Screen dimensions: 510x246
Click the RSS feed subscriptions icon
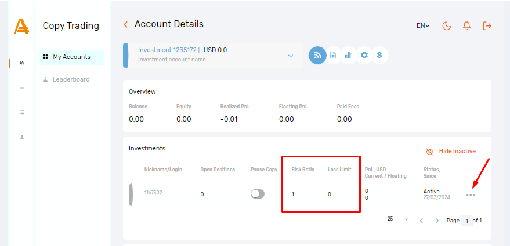(317, 55)
